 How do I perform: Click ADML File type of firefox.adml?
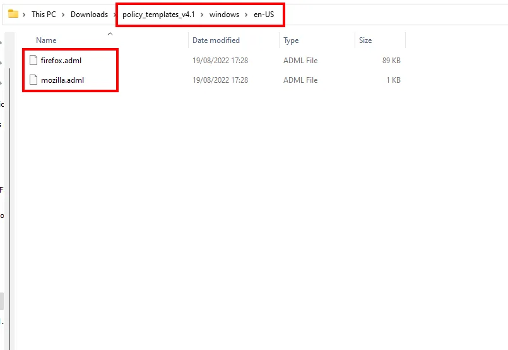(300, 60)
